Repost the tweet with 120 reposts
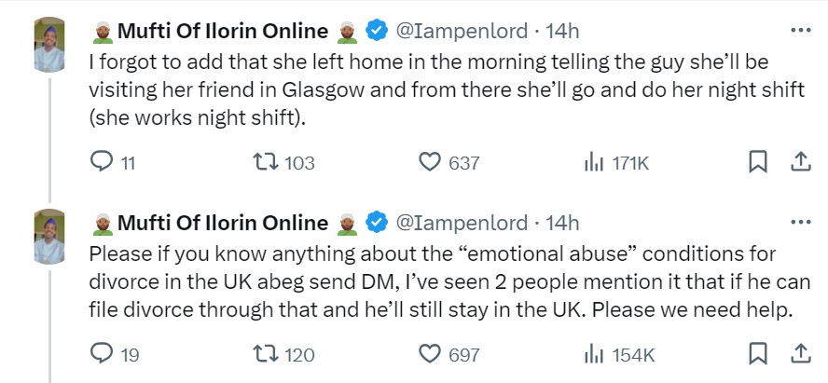 point(265,354)
